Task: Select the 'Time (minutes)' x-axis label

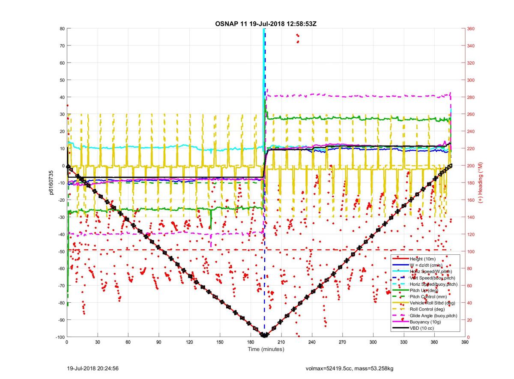Action: [x=266, y=349]
